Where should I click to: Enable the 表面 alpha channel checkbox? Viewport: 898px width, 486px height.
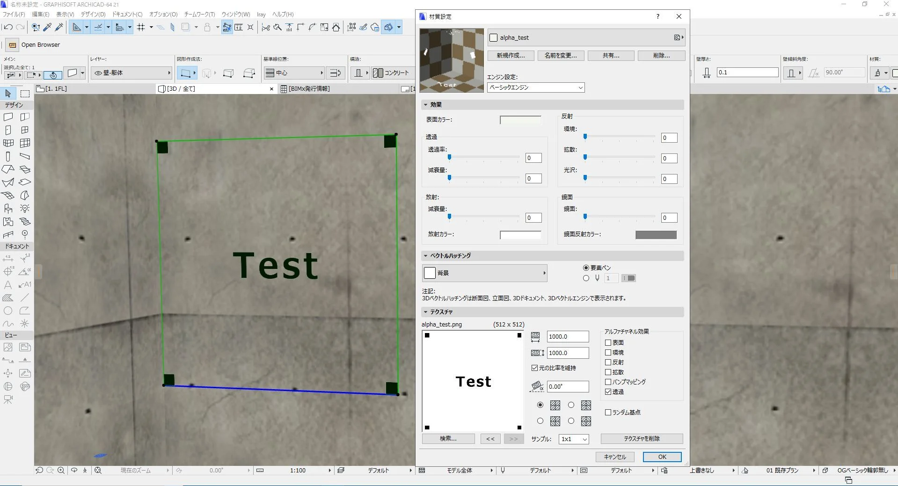point(608,342)
